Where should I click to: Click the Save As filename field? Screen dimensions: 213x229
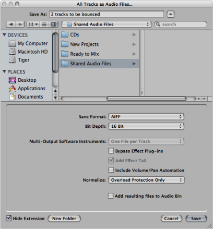coord(106,14)
